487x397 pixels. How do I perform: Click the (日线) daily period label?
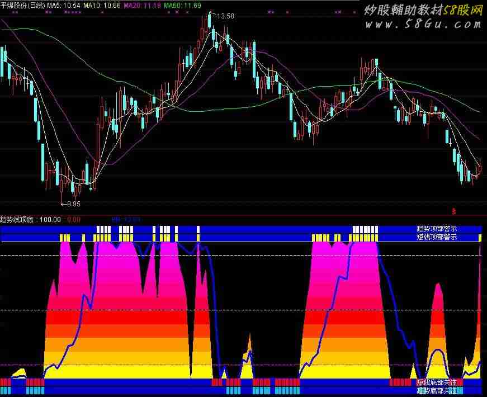coord(36,4)
